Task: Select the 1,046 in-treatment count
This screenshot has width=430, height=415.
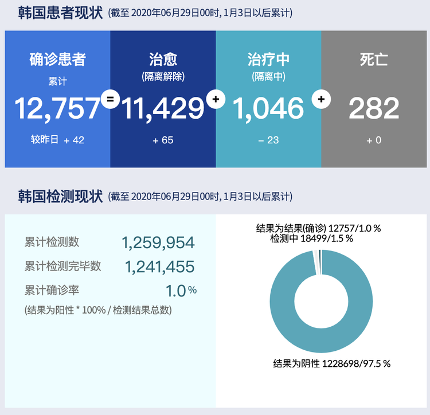Action: (x=268, y=108)
